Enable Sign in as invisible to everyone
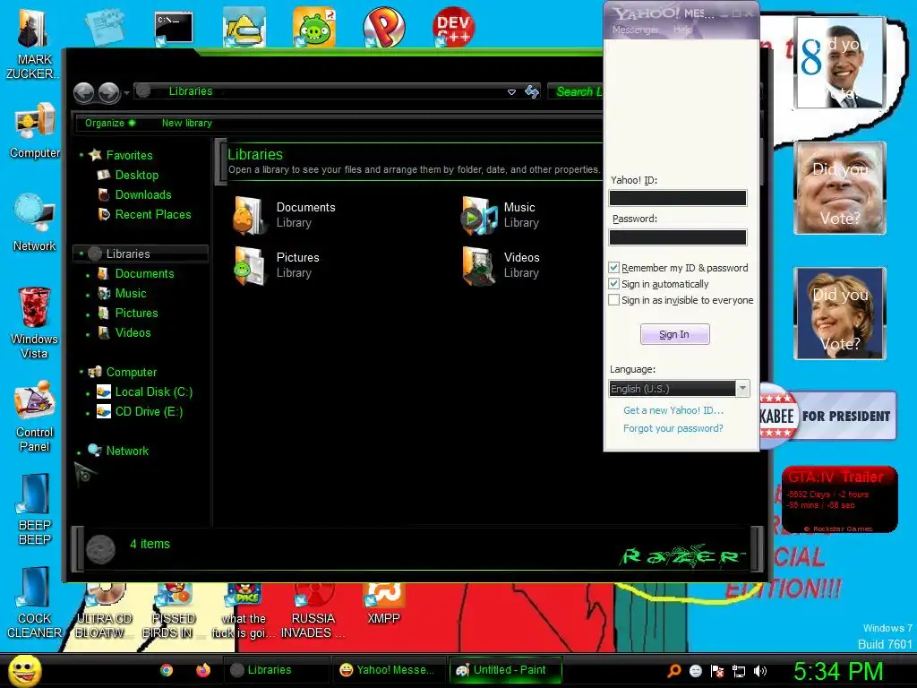This screenshot has width=917, height=688. (613, 300)
